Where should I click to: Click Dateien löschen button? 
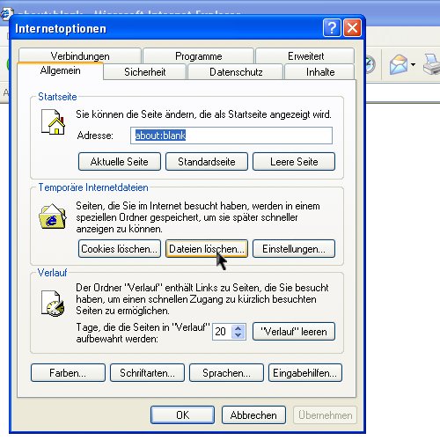point(207,249)
